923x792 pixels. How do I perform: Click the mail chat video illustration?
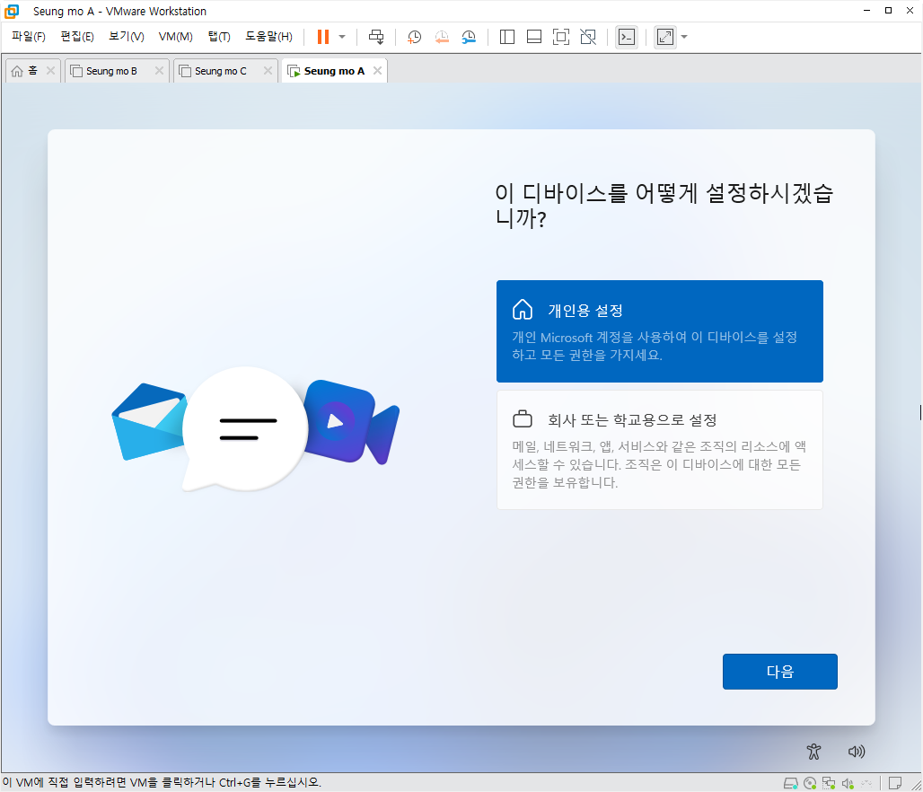click(x=256, y=428)
